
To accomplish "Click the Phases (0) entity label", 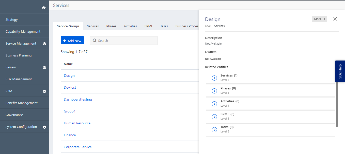I will pos(228,88).
